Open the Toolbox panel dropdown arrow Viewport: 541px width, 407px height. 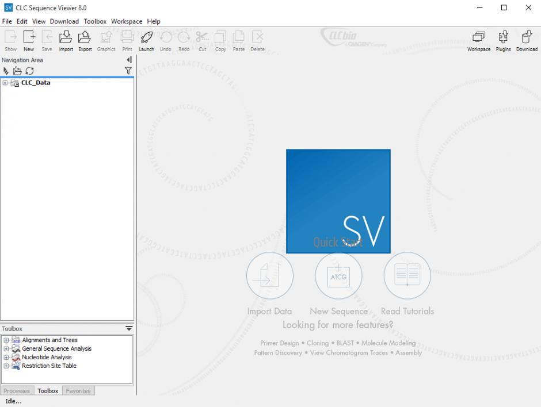[129, 328]
